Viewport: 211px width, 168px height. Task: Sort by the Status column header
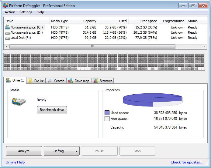point(196,21)
